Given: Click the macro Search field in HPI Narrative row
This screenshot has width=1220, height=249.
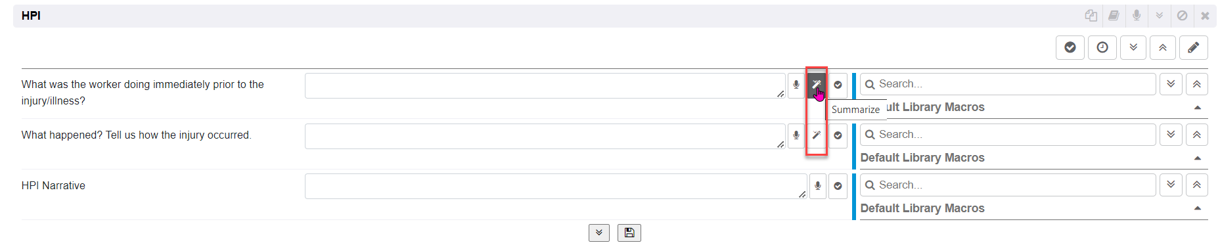Looking at the screenshot, I should (x=1008, y=185).
